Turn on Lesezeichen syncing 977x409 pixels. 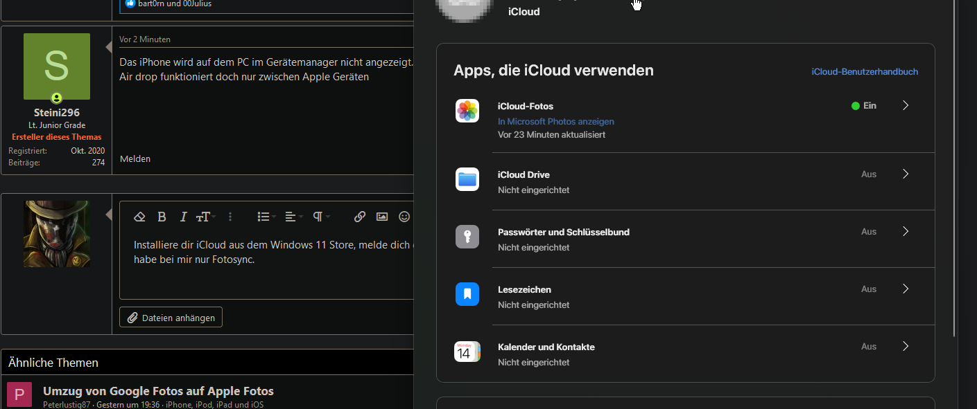tap(869, 289)
